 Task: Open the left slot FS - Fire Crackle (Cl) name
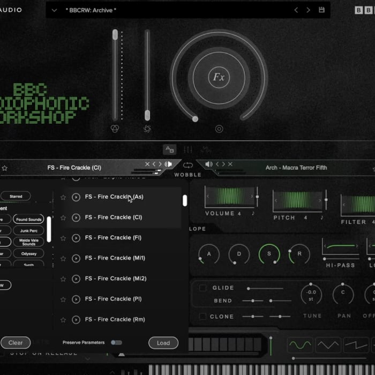74,168
